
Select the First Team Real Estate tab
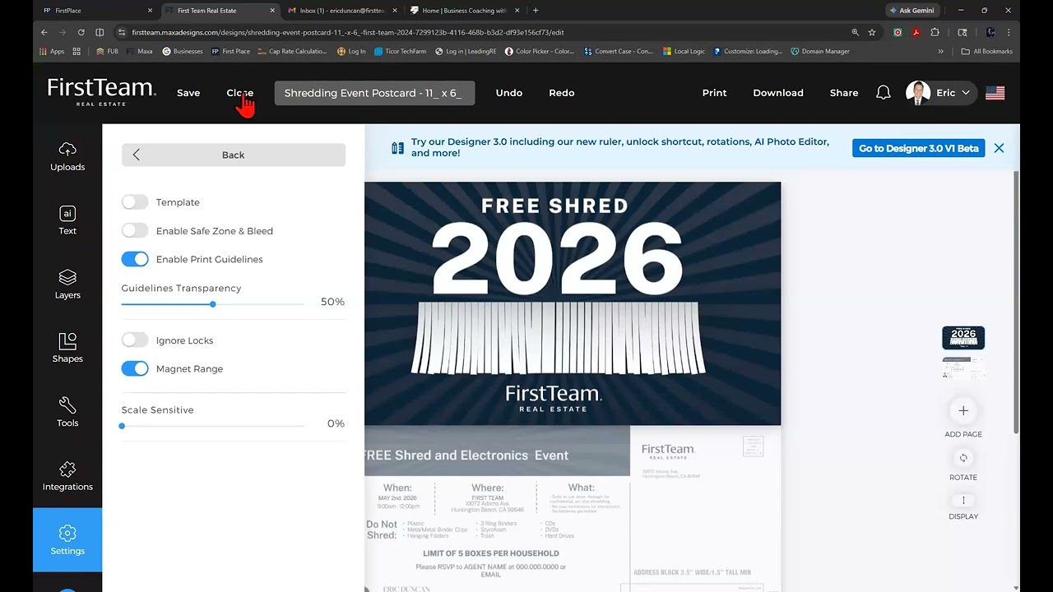pos(219,11)
